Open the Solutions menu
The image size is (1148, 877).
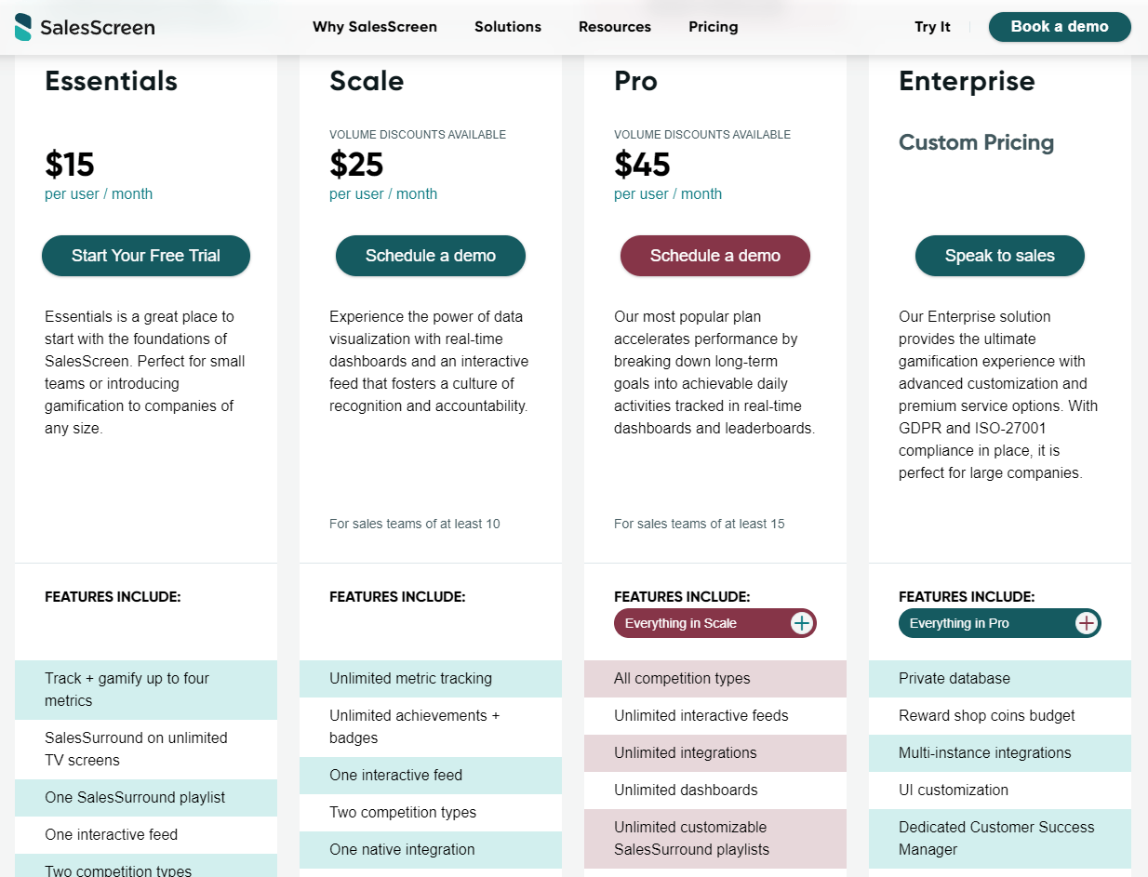[508, 27]
